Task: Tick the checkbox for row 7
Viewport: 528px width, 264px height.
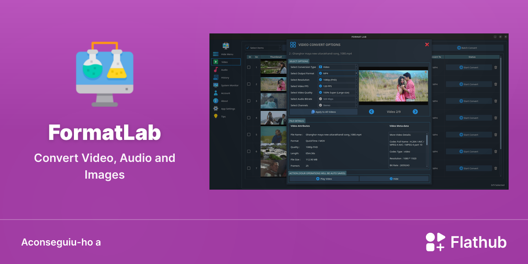Action: point(249,168)
